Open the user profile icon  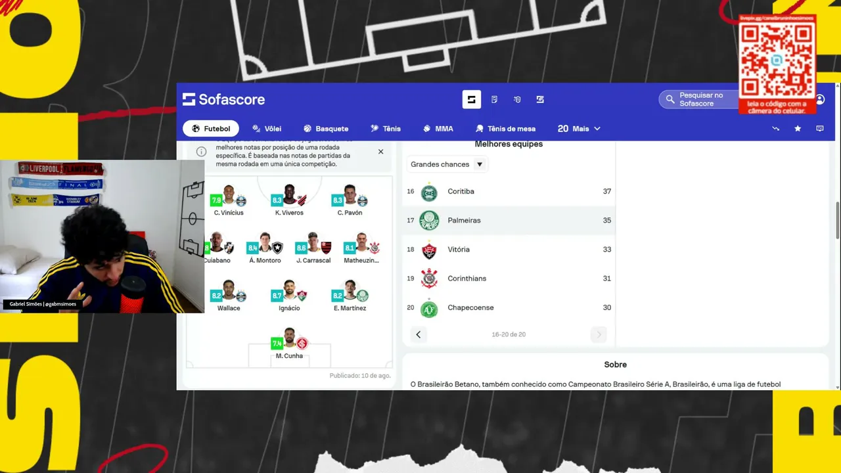(x=820, y=99)
